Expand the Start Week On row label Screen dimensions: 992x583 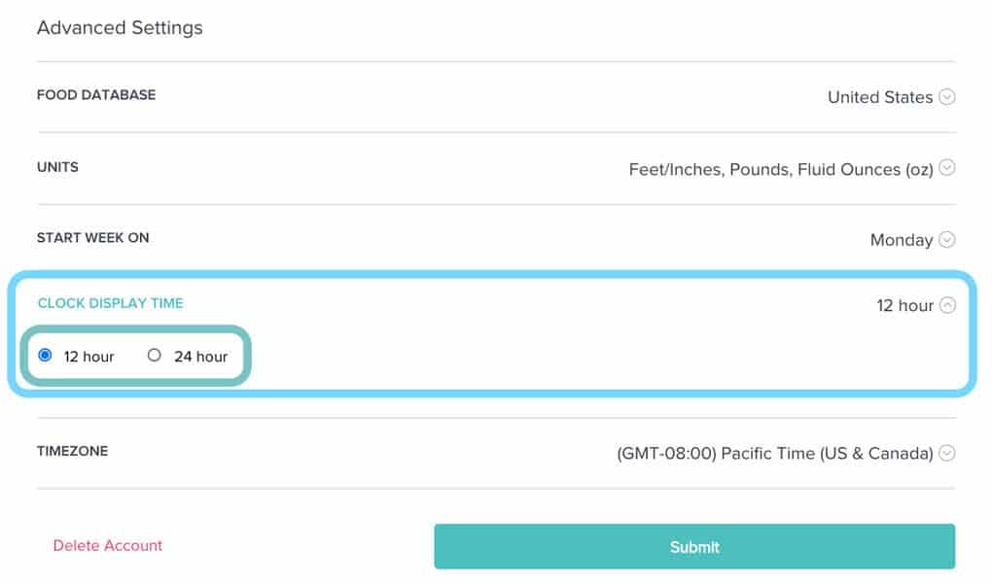point(92,237)
